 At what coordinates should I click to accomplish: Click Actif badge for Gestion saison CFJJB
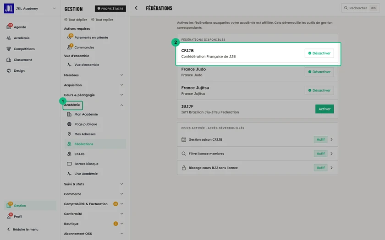(x=320, y=139)
